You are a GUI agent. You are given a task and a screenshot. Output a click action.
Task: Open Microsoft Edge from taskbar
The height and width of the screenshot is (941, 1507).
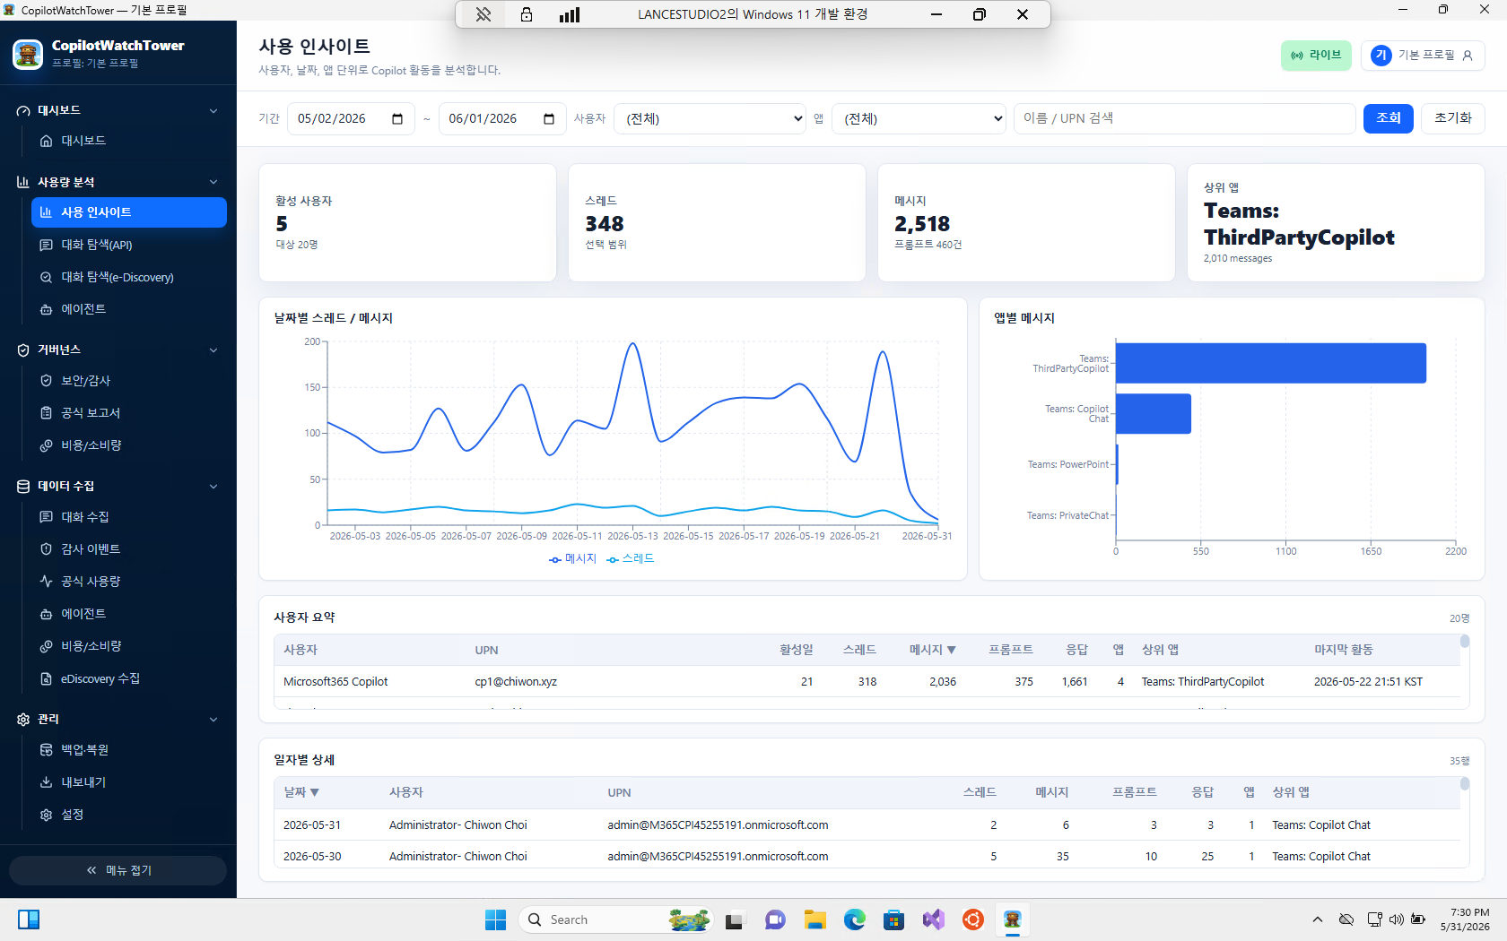(x=855, y=919)
